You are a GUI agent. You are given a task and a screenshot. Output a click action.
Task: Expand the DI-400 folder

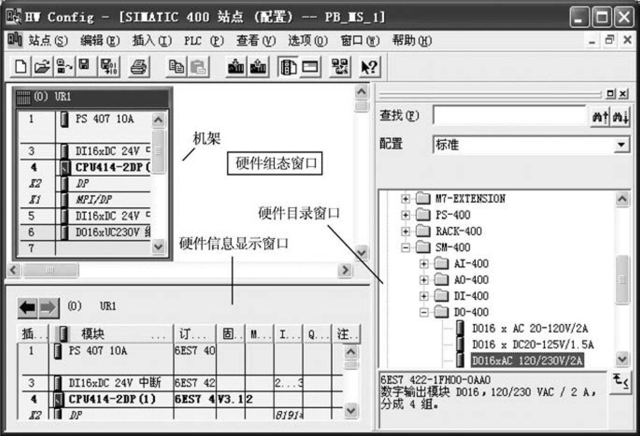coord(424,296)
